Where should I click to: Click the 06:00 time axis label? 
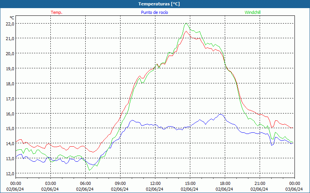coord(85,184)
